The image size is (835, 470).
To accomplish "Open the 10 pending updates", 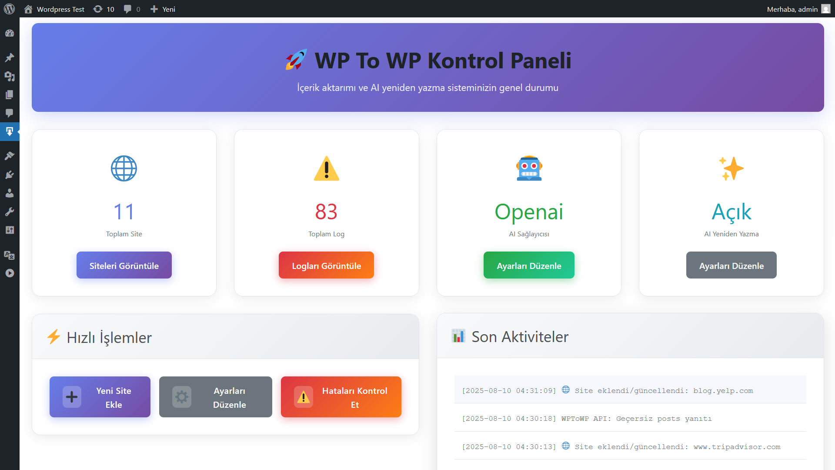I will (x=104, y=9).
